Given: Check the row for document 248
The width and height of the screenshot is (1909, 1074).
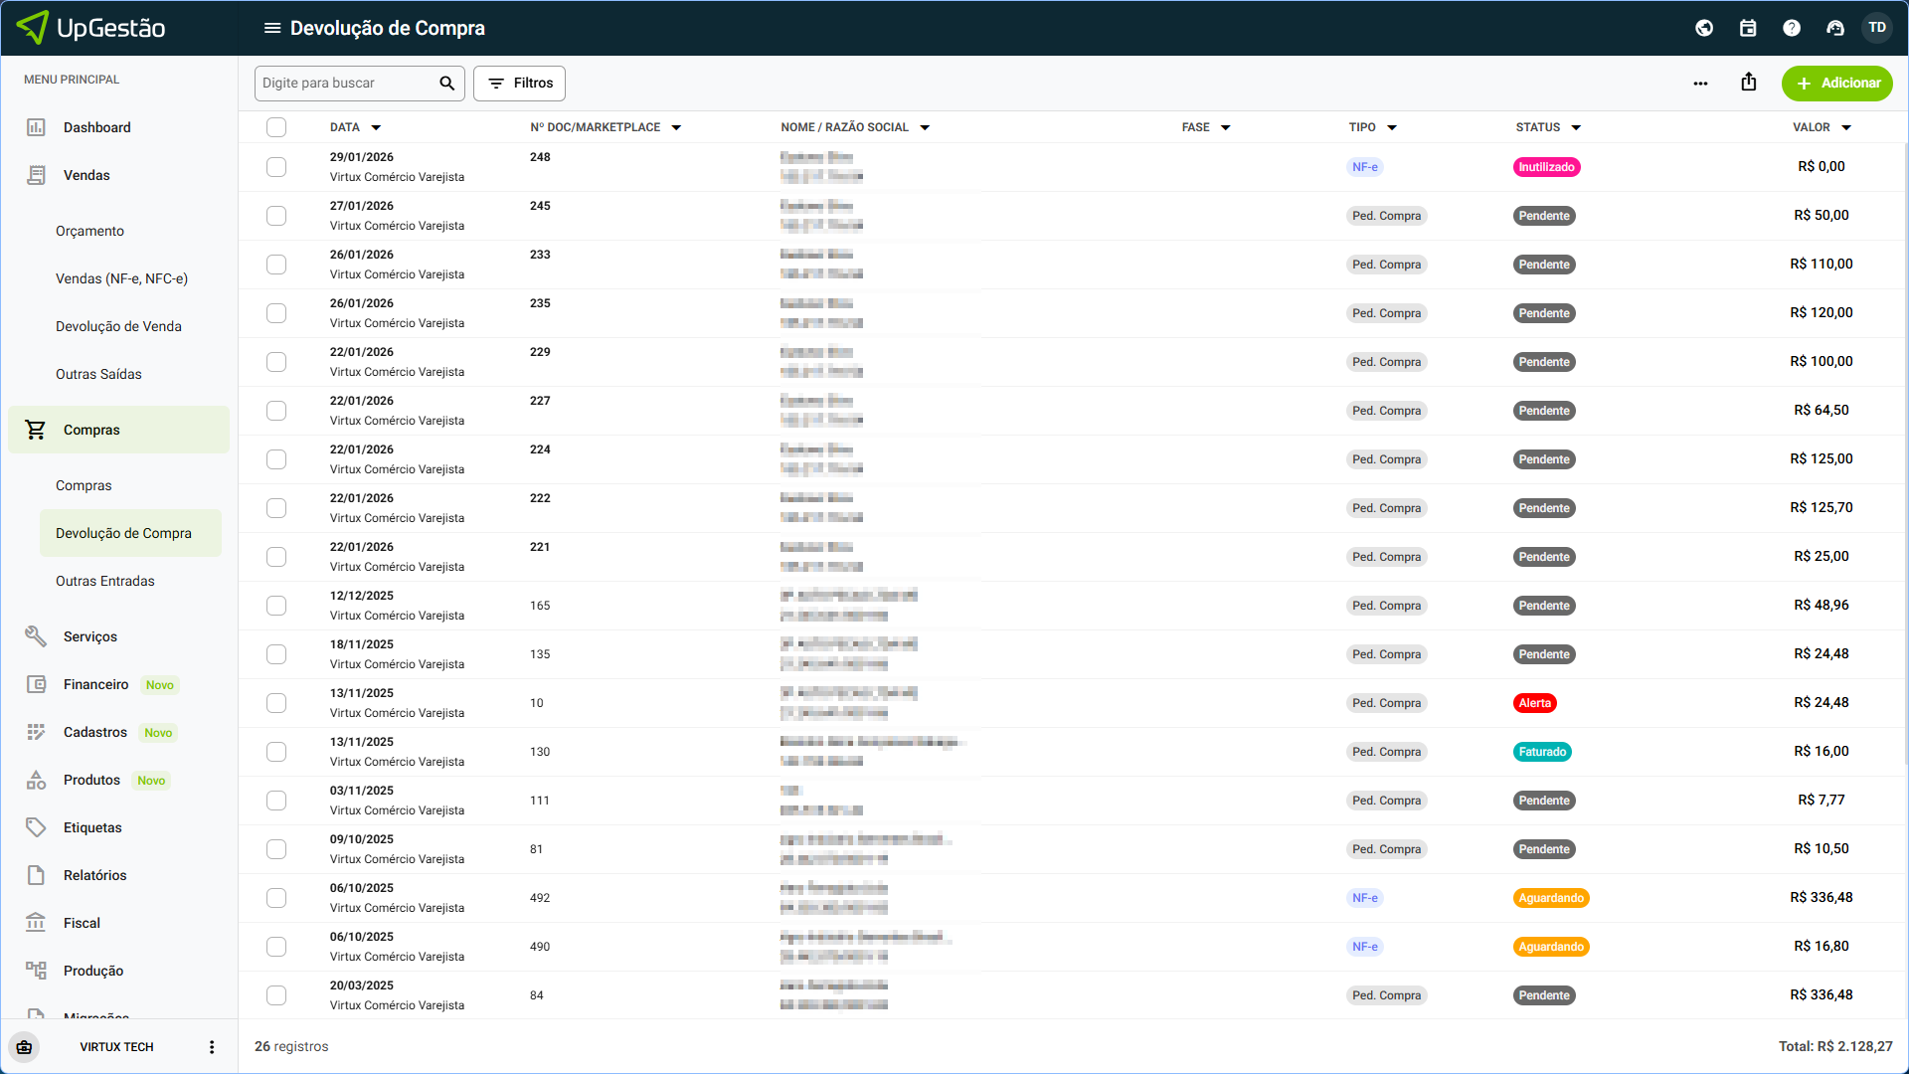Looking at the screenshot, I should coord(276,167).
